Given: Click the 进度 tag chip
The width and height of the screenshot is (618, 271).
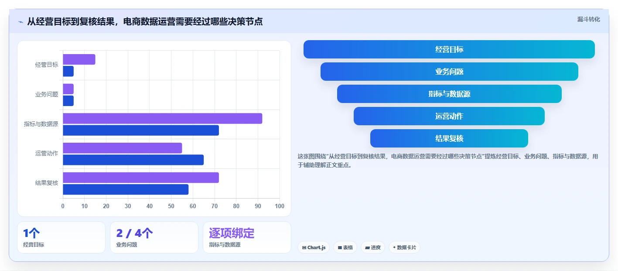Looking at the screenshot, I should click(x=373, y=247).
